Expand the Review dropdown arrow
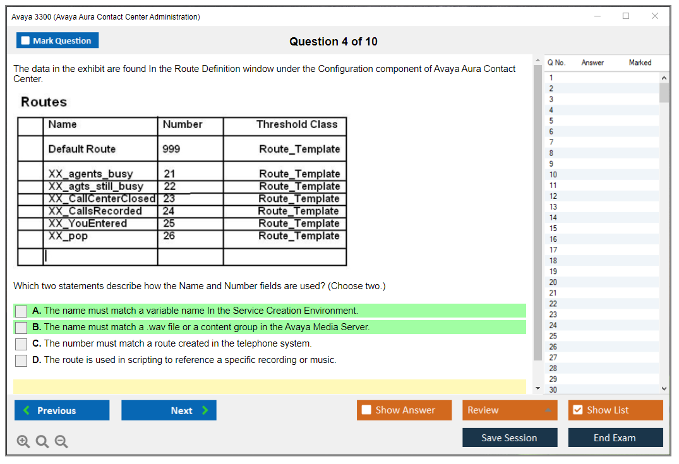The image size is (679, 464). click(547, 410)
